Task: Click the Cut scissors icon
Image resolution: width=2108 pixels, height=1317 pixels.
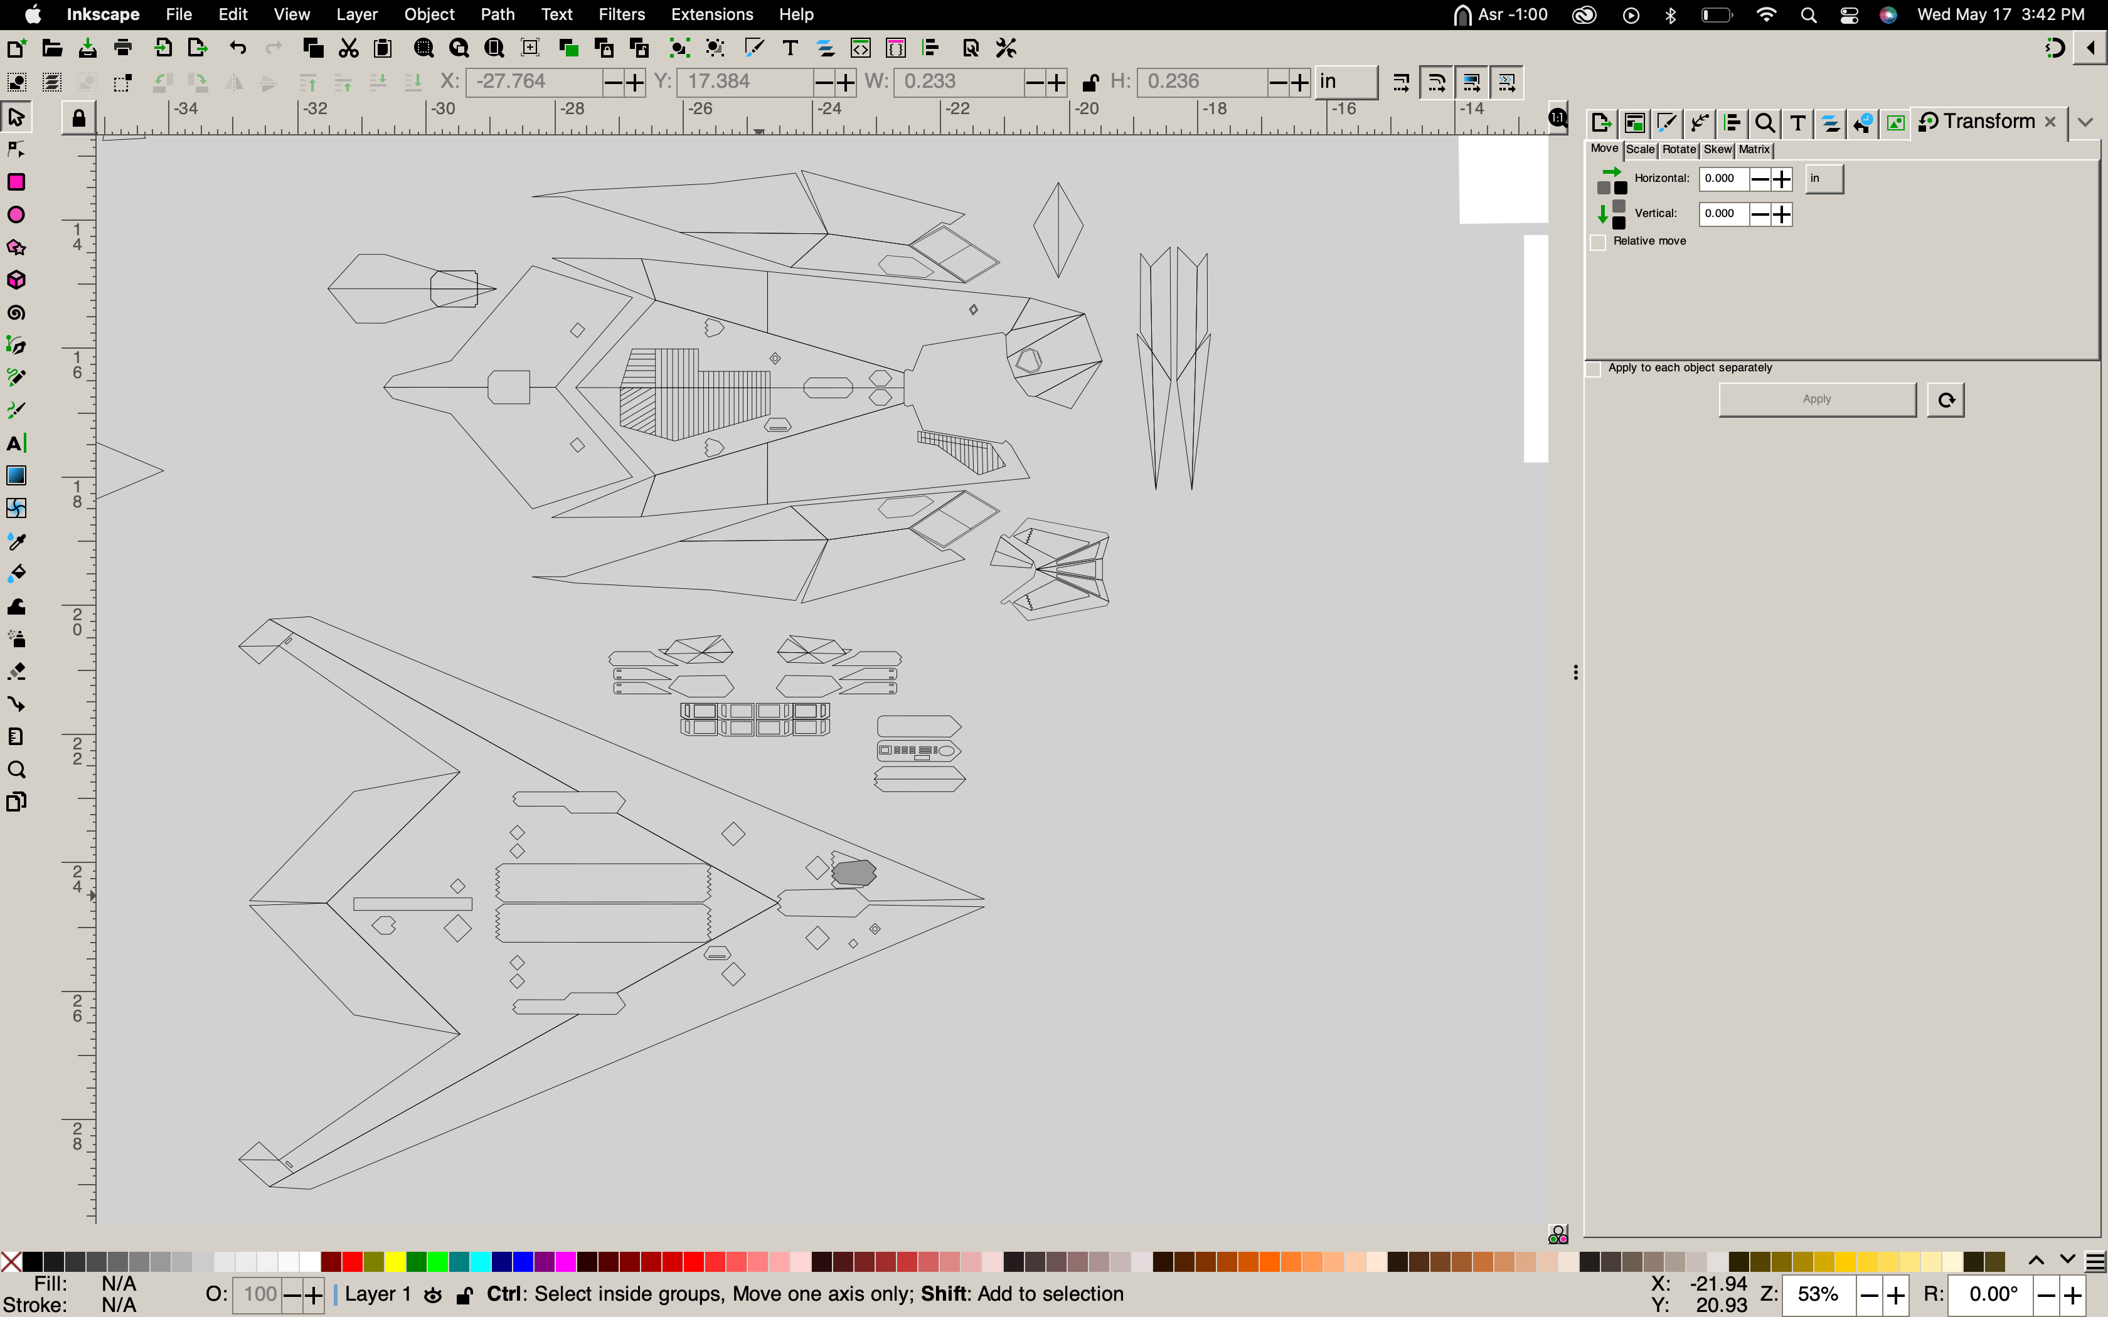Action: pyautogui.click(x=348, y=48)
